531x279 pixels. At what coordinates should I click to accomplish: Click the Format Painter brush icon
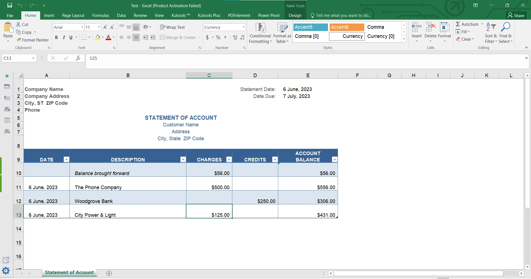(19, 40)
